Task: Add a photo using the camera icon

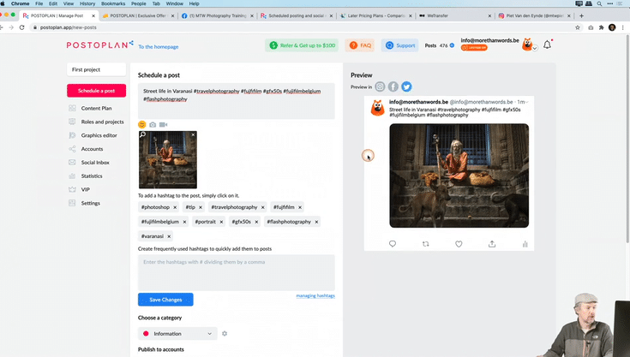Action: 153,125
